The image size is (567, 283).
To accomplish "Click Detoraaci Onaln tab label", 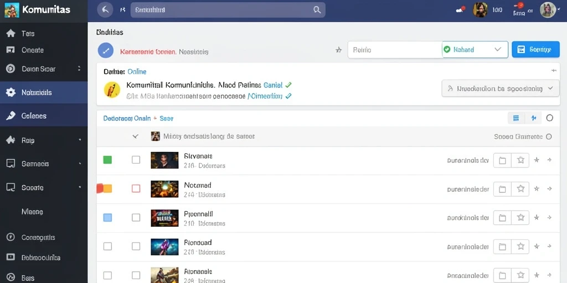I will [127, 118].
